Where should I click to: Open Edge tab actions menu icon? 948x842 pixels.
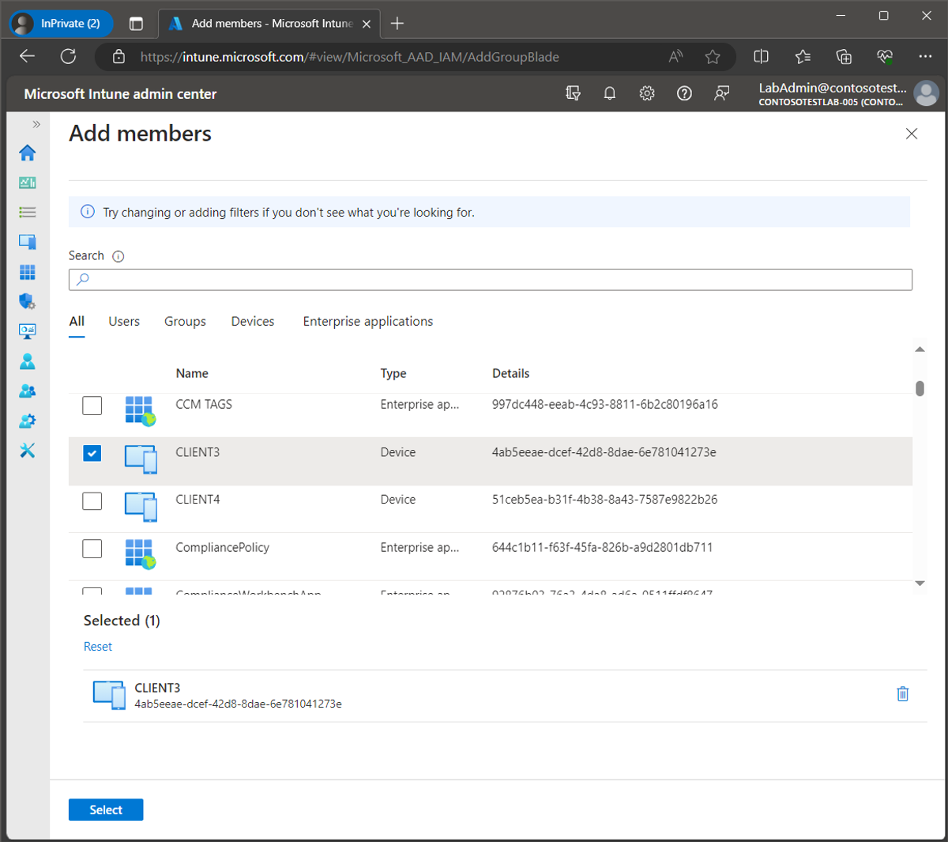pyautogui.click(x=136, y=24)
